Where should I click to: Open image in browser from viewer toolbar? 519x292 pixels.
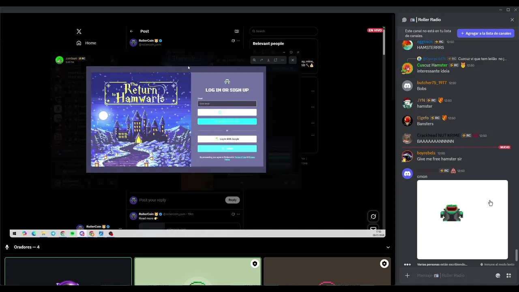click(275, 60)
